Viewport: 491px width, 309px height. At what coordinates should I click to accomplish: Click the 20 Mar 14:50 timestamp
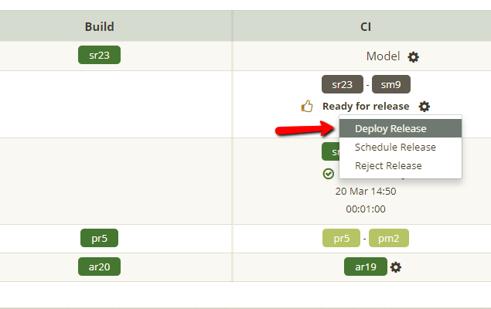[366, 191]
